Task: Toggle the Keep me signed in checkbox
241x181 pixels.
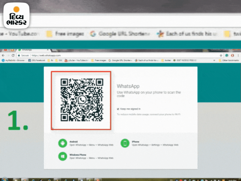Action: (x=118, y=109)
